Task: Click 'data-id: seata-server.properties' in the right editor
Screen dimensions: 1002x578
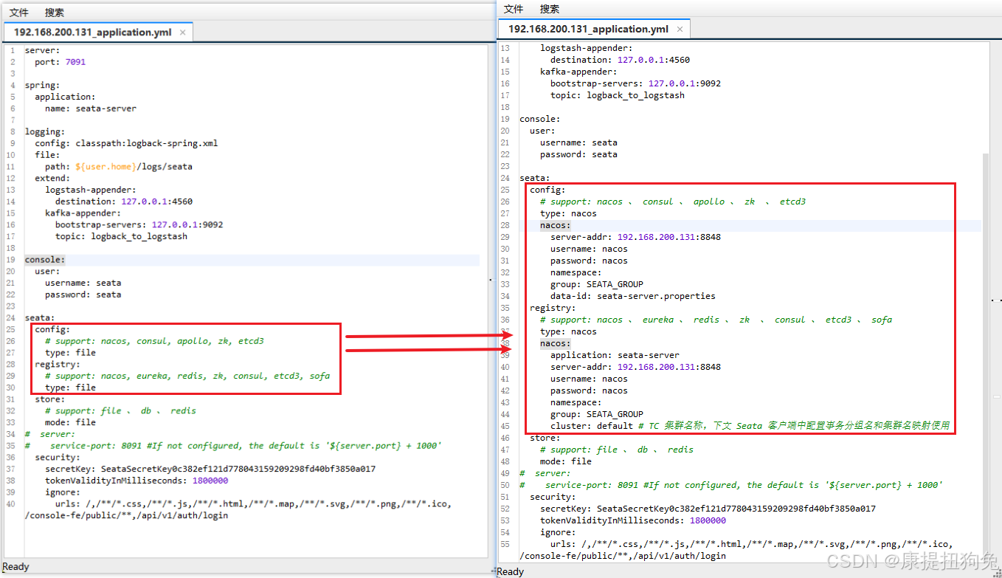Action: (x=632, y=296)
